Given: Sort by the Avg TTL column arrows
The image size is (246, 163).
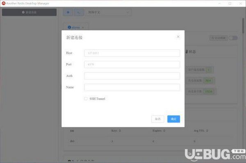Looking at the screenshot, I should click(x=207, y=131).
